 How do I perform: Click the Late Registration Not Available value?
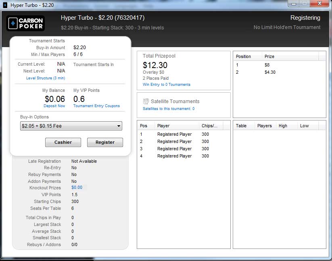(84, 161)
